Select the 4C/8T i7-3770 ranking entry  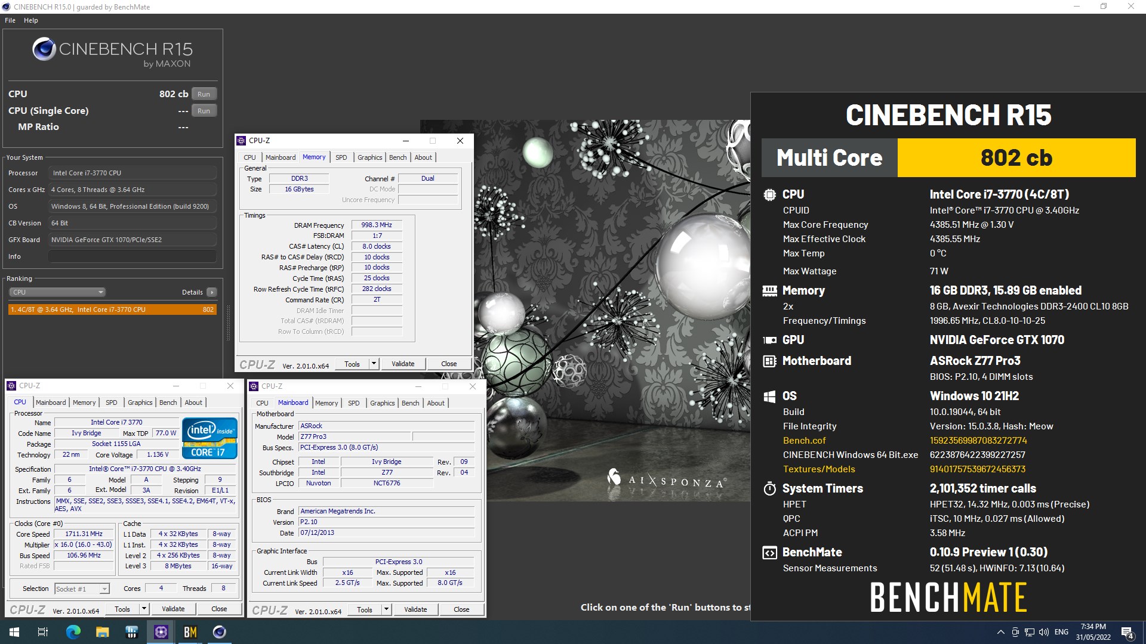112,309
